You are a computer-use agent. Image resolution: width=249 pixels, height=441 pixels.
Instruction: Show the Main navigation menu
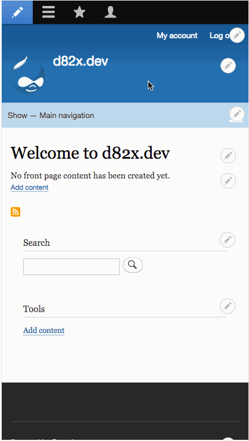pos(51,115)
